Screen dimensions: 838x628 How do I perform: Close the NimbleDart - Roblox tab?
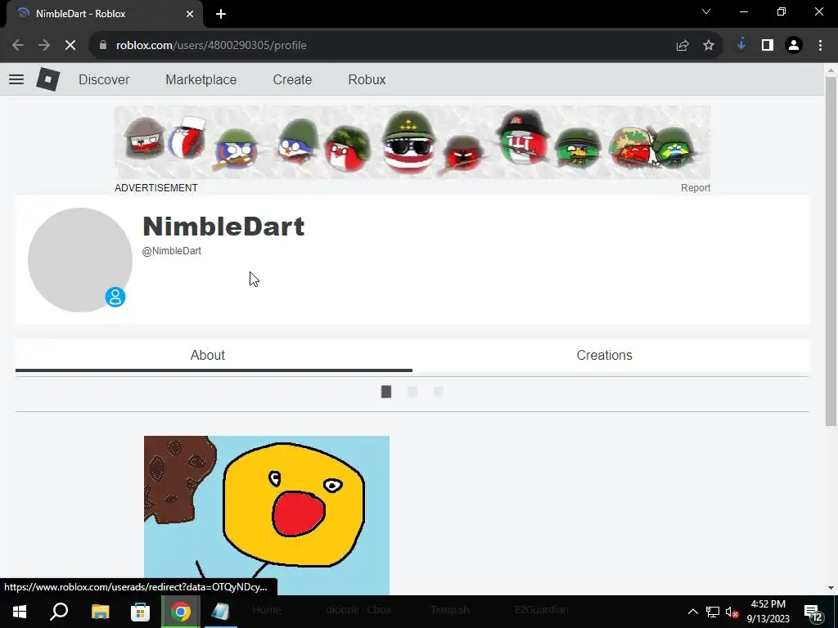(x=190, y=14)
